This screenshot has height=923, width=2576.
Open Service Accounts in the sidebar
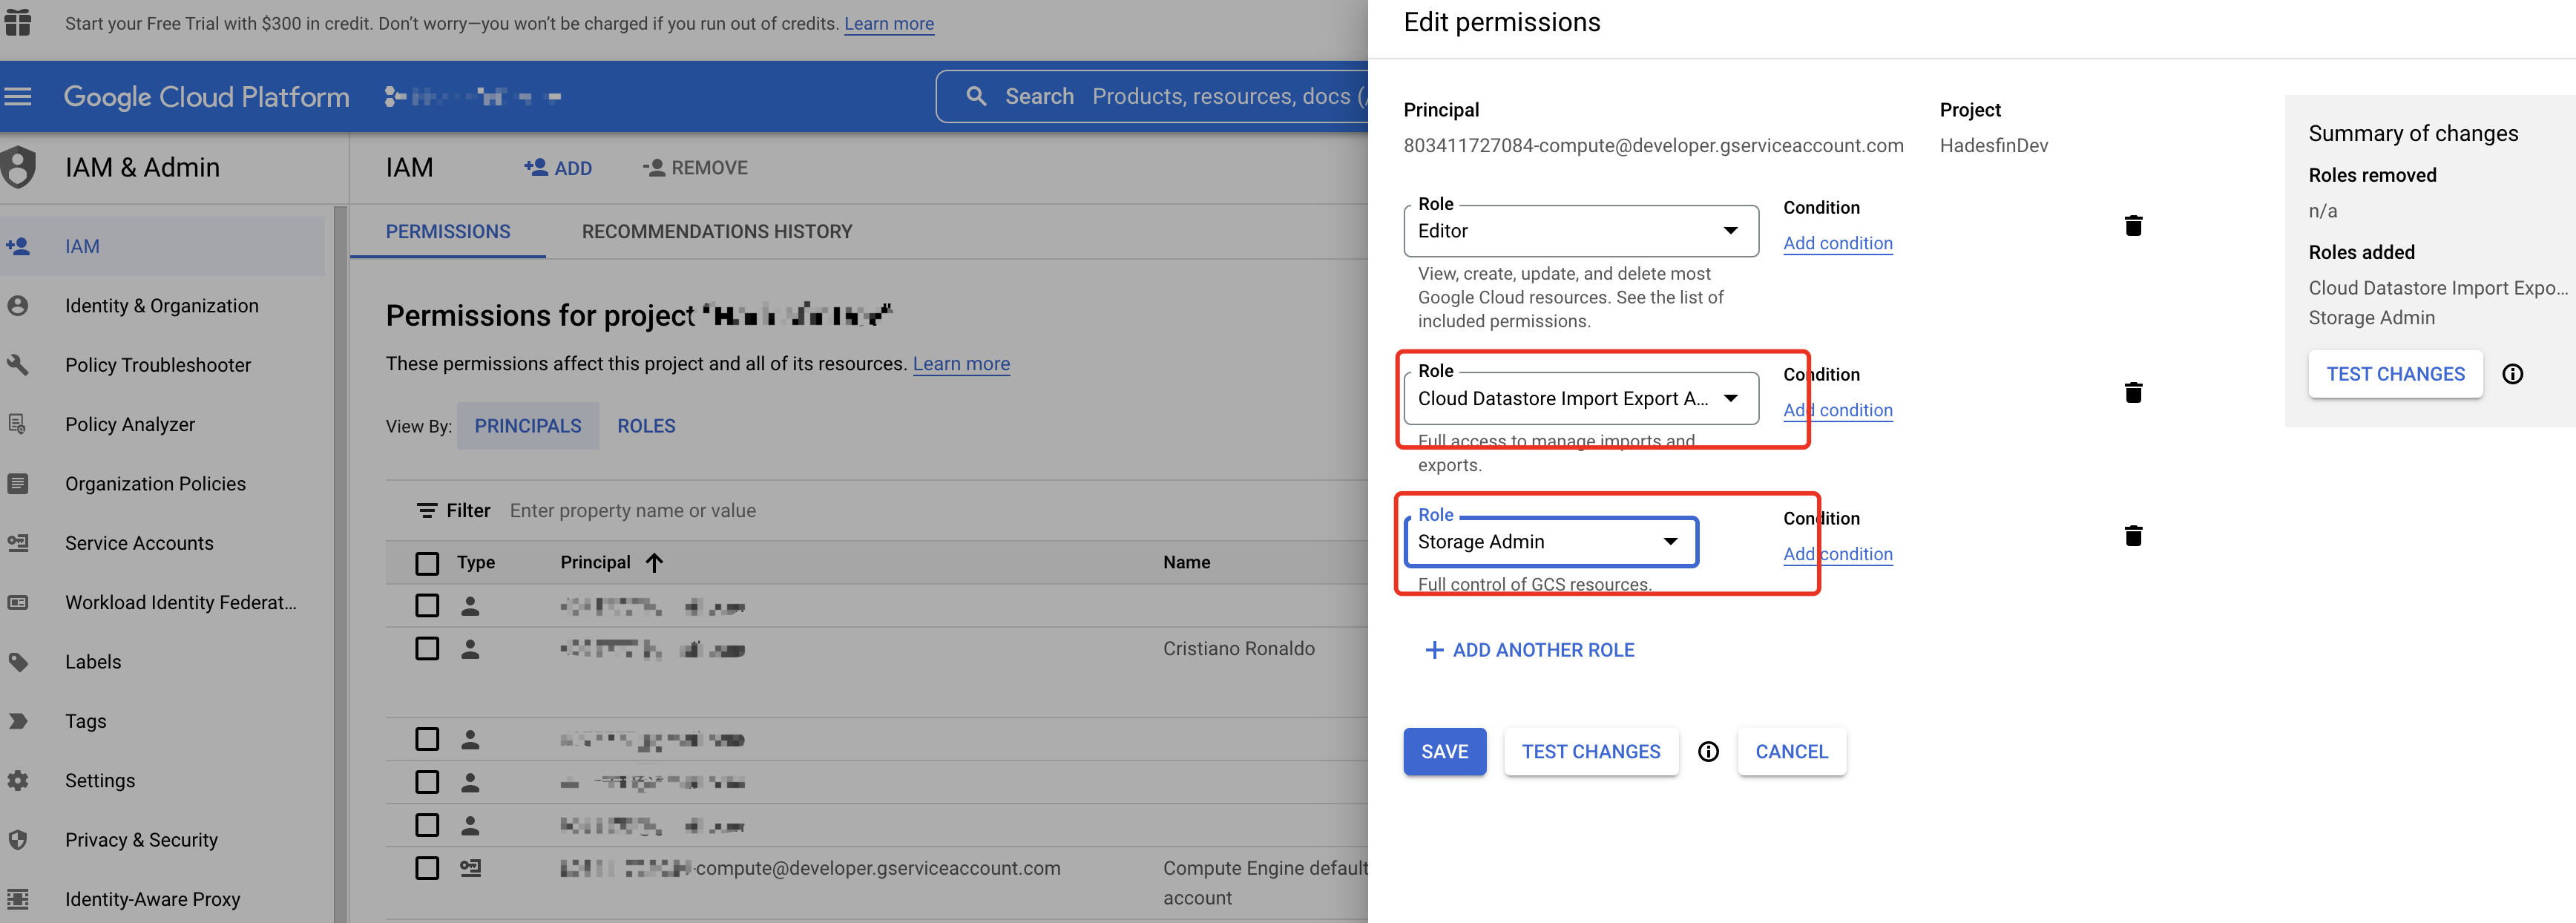tap(139, 543)
